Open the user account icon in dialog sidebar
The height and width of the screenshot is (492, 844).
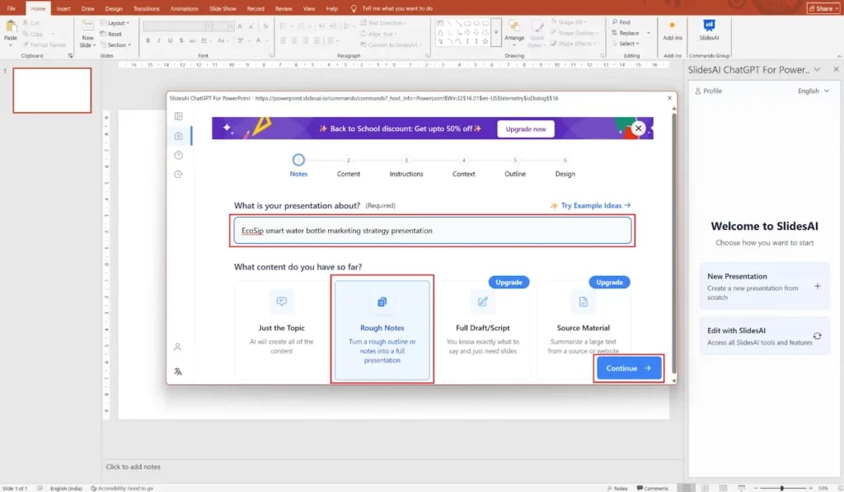178,348
